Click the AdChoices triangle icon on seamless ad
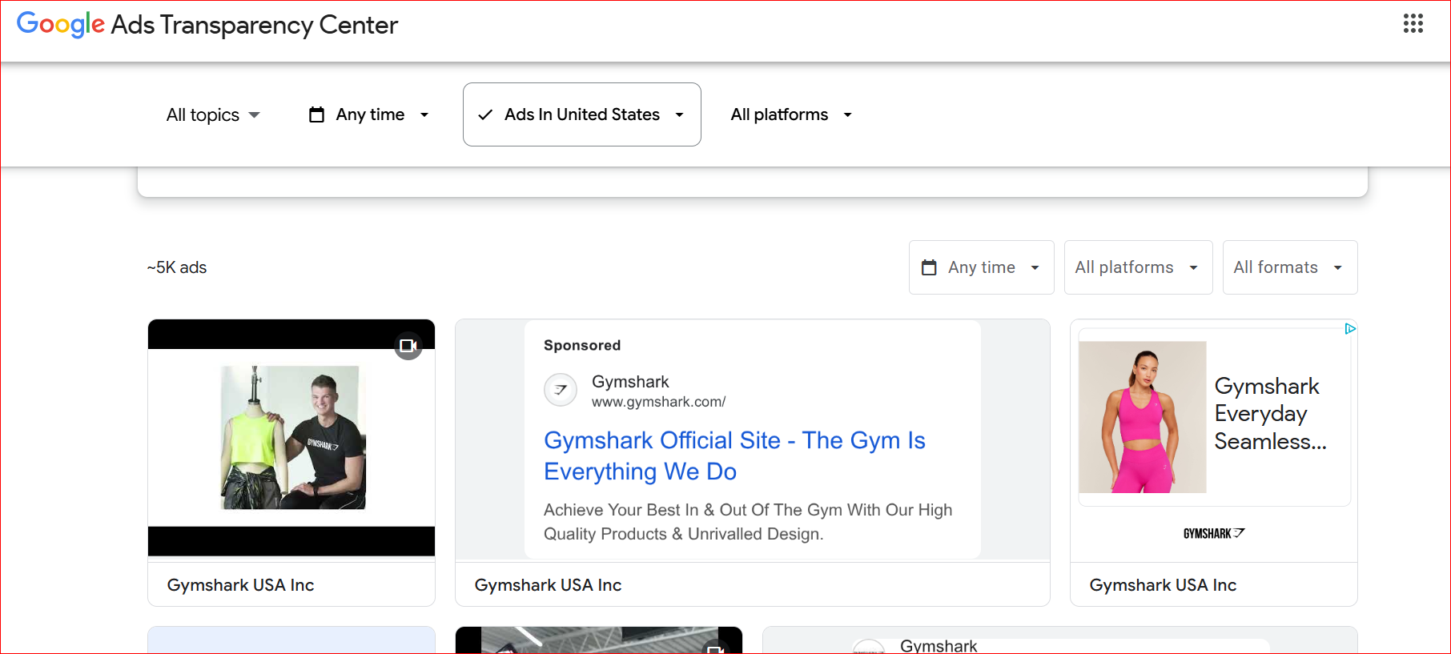1451x654 pixels. tap(1350, 328)
